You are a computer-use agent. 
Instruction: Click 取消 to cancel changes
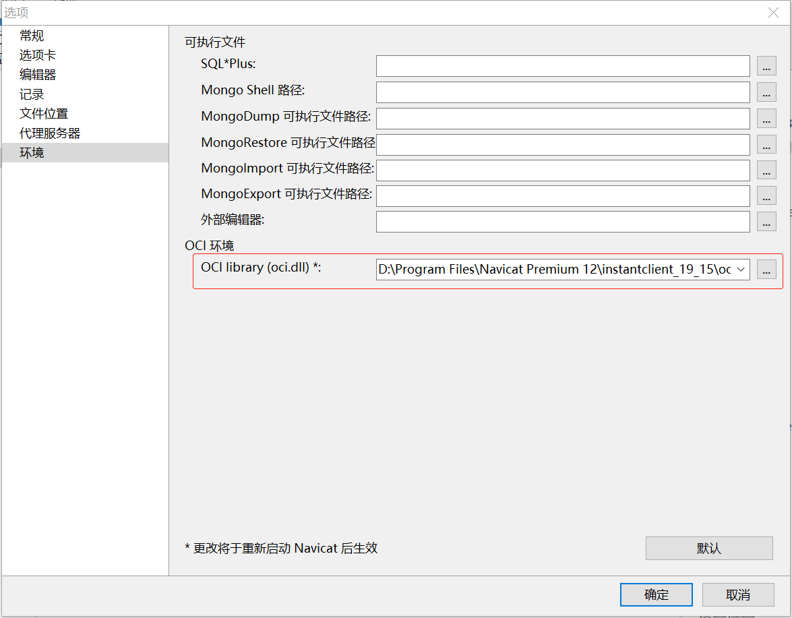pyautogui.click(x=738, y=595)
